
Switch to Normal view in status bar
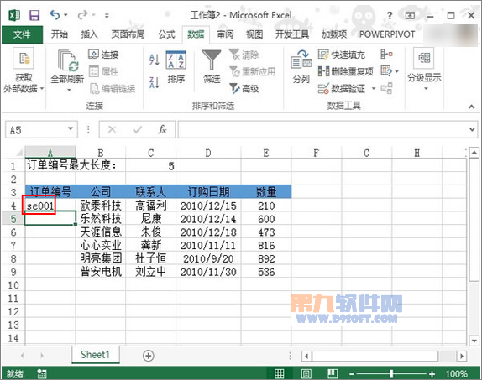(x=279, y=373)
